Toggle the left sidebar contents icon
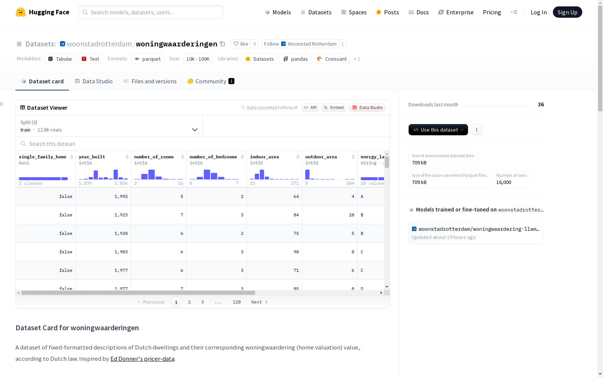This screenshot has width=603, height=377. coord(2,104)
